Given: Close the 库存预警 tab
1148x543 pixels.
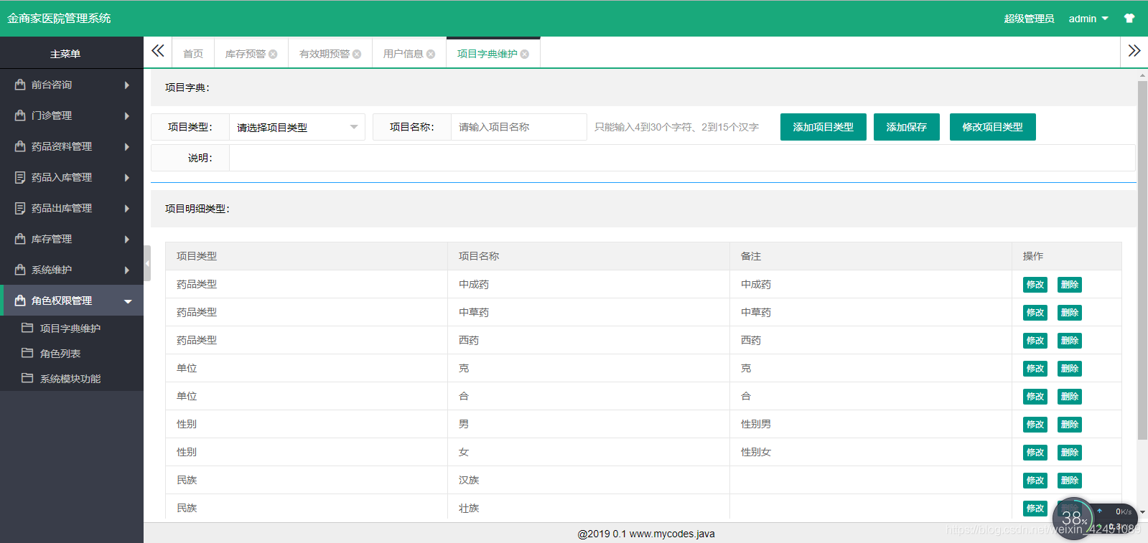Looking at the screenshot, I should (x=273, y=54).
